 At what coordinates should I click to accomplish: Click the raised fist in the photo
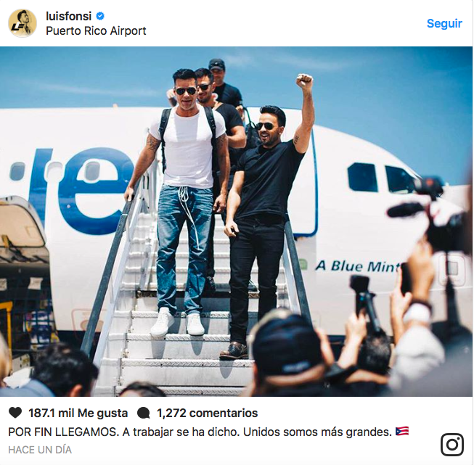[x=304, y=81]
